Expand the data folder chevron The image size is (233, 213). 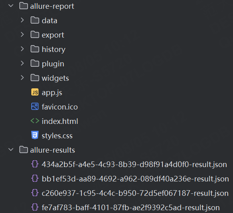click(22, 20)
